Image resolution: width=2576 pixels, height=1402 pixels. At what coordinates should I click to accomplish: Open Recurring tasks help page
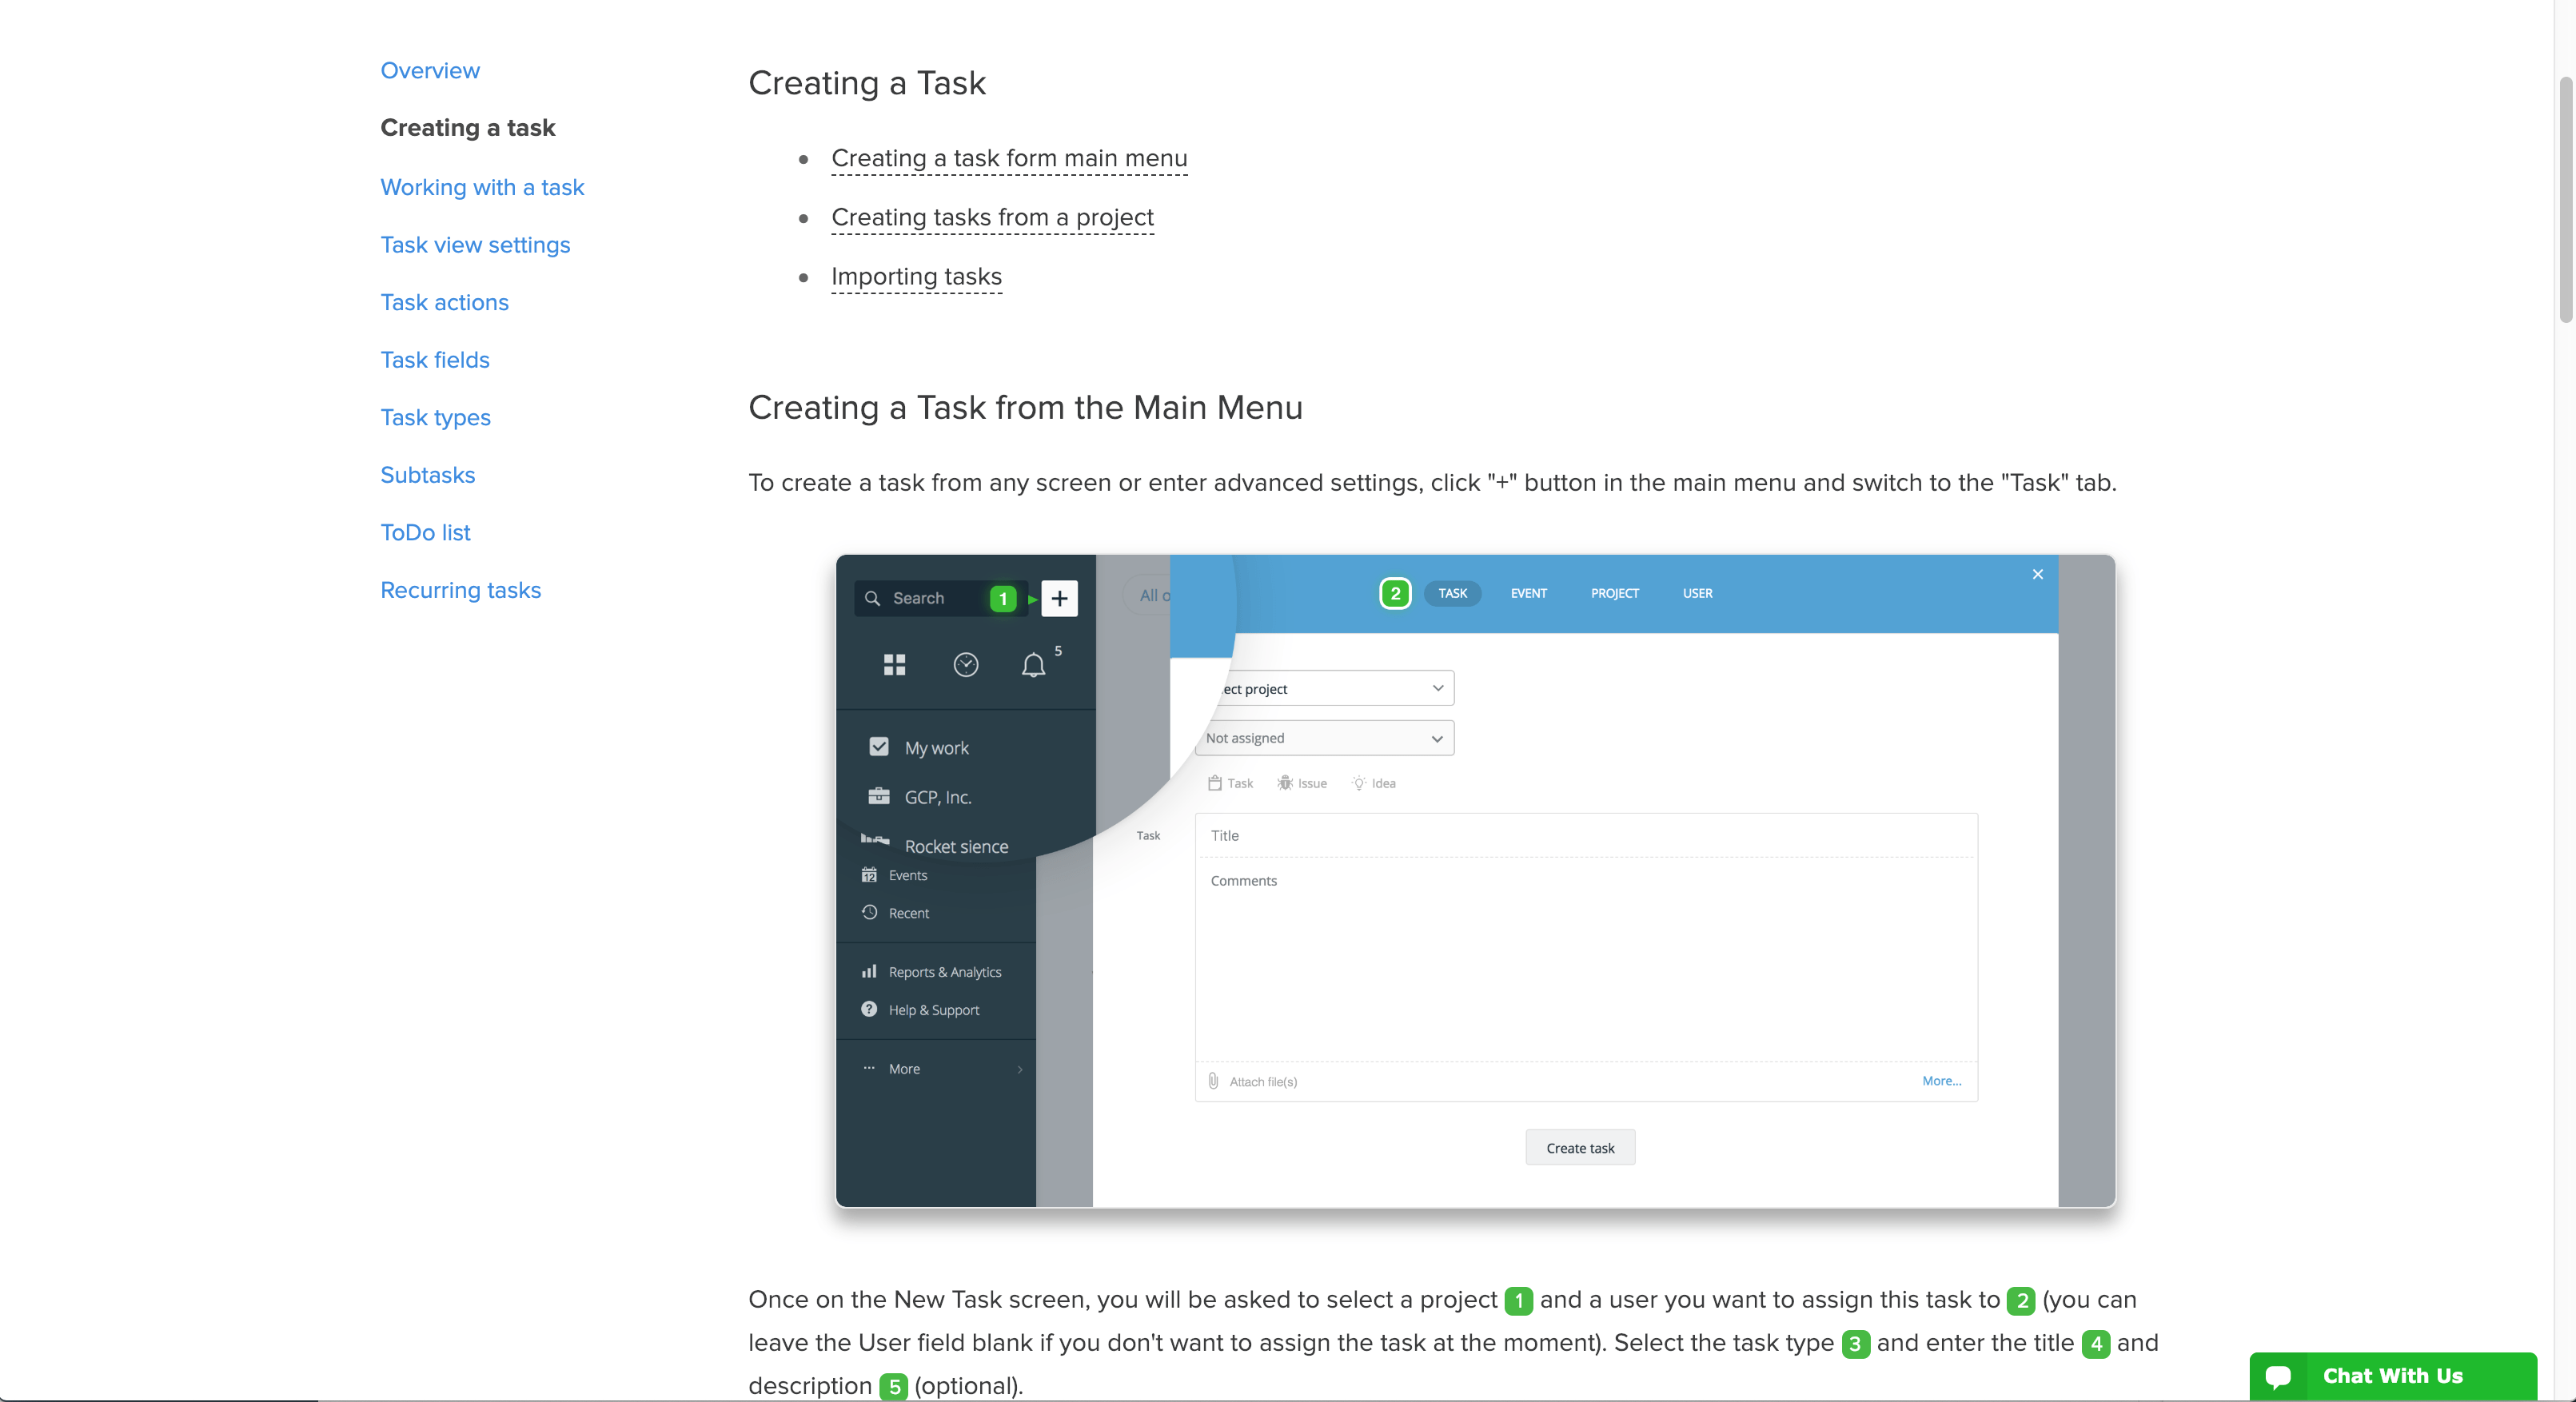[460, 589]
